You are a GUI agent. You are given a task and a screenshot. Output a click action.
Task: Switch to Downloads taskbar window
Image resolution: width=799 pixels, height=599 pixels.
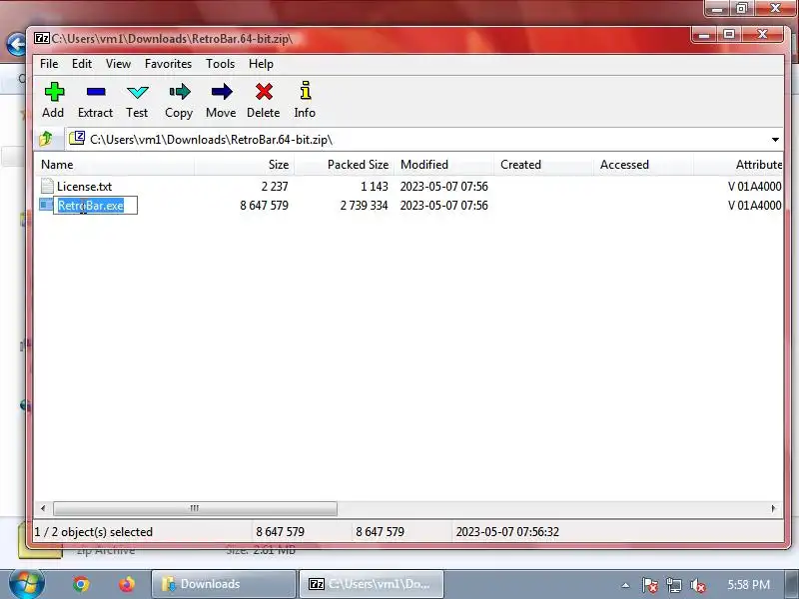pos(224,584)
